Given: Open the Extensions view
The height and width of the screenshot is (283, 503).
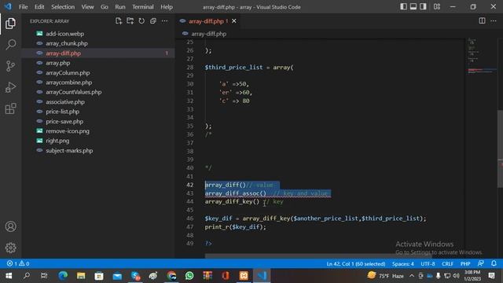Looking at the screenshot, I should point(10,108).
